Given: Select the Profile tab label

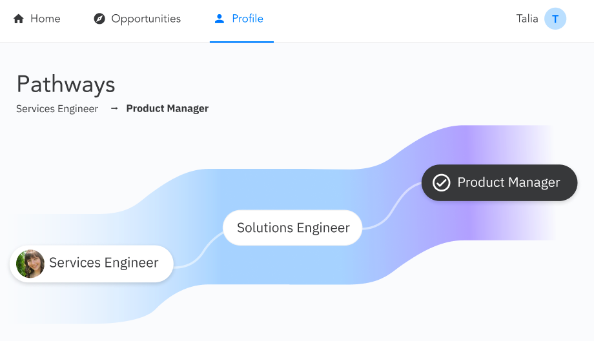Looking at the screenshot, I should (247, 19).
